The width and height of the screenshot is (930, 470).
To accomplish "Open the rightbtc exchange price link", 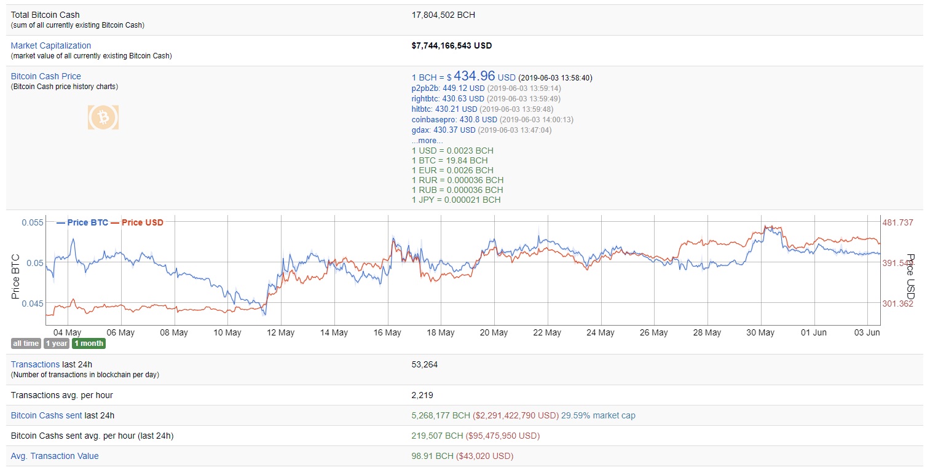I will click(x=448, y=98).
